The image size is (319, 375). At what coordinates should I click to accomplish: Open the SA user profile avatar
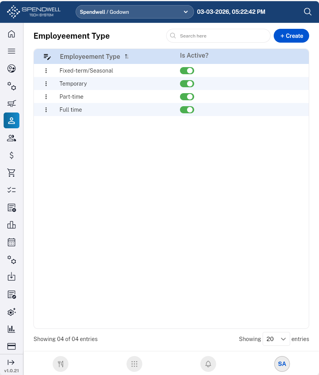click(x=282, y=364)
